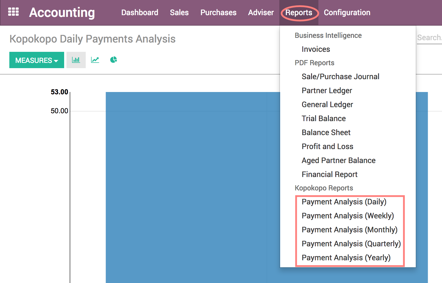Screen dimensions: 442x283
Task: Open the Balance Sheet report
Action: [326, 132]
